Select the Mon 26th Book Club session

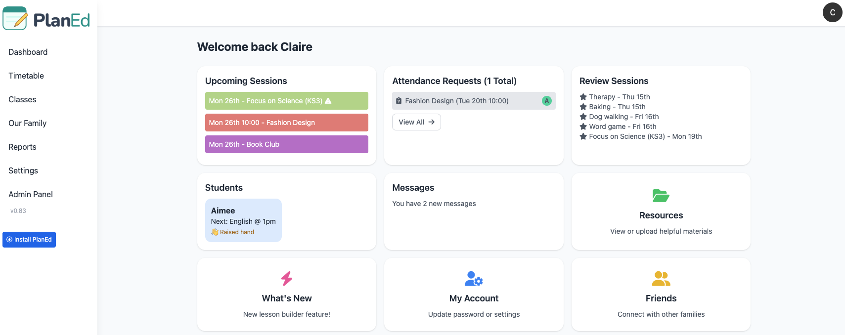pyautogui.click(x=286, y=144)
